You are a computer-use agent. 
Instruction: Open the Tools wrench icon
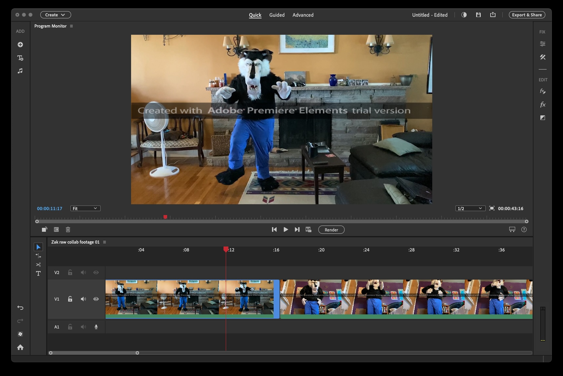click(x=543, y=57)
